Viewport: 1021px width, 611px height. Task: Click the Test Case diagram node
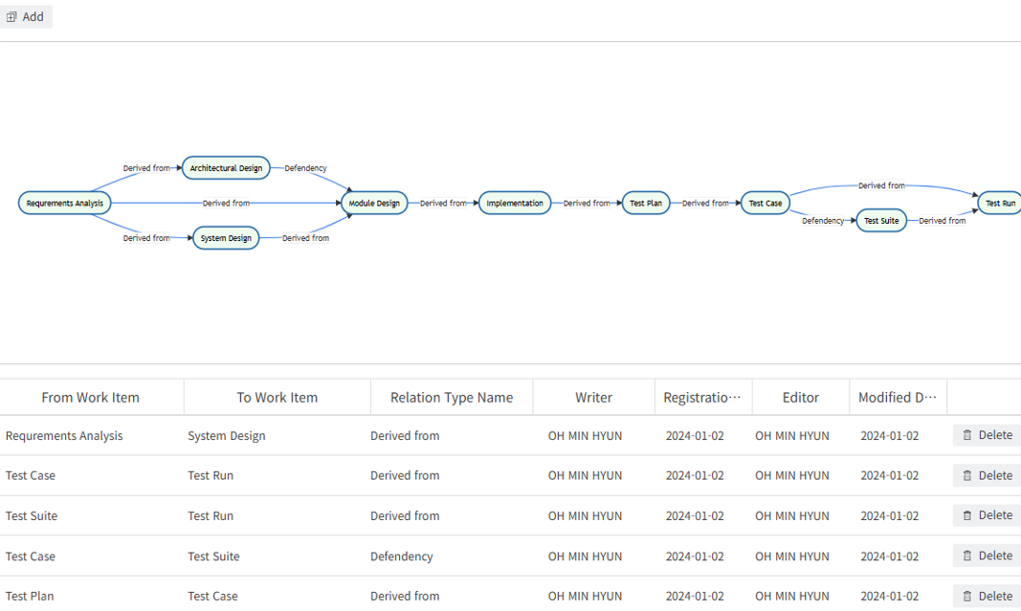pos(765,203)
